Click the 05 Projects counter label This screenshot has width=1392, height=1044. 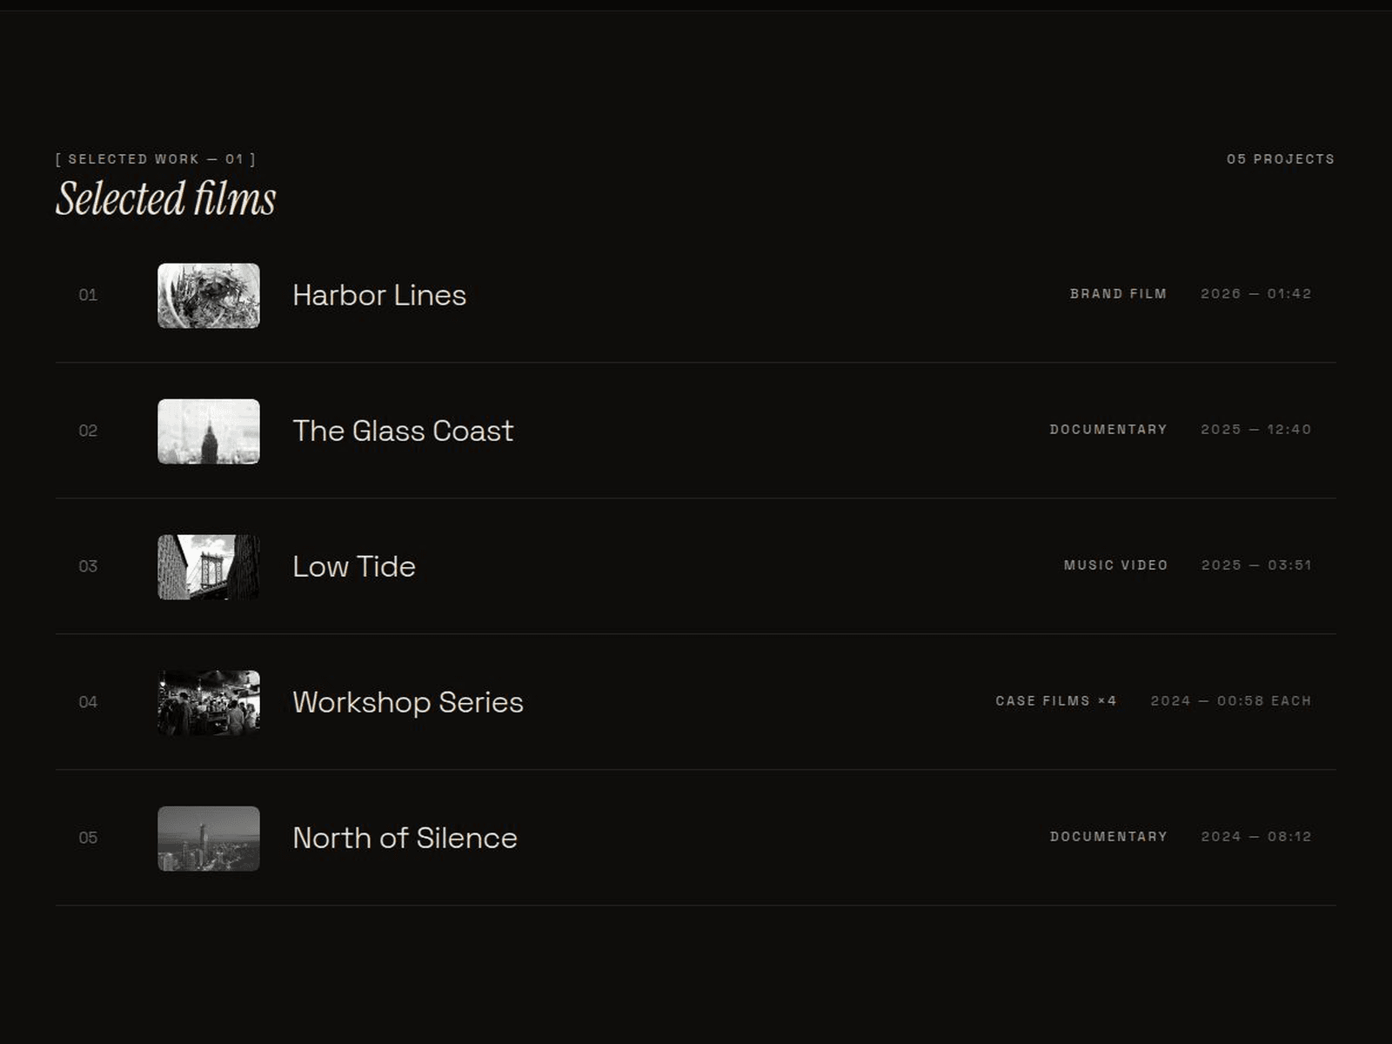click(x=1281, y=159)
